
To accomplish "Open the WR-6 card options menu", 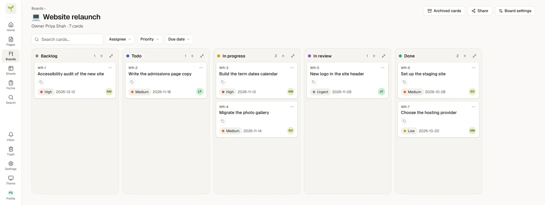I will (474, 68).
